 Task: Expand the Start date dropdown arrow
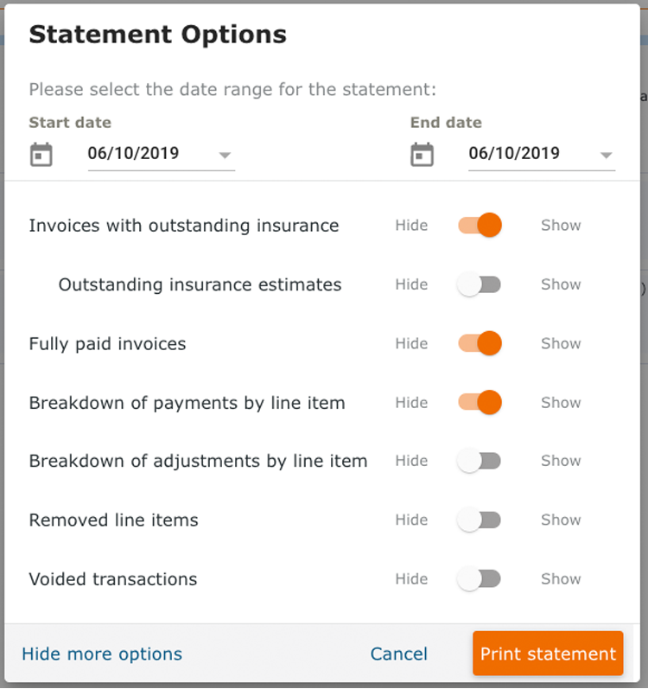tap(225, 155)
